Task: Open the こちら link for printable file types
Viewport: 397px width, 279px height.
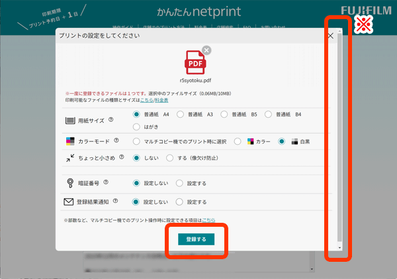Action: tap(147, 100)
